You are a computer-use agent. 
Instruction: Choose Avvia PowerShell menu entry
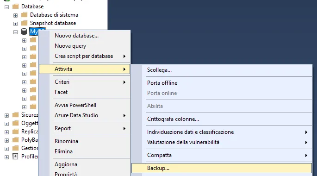pyautogui.click(x=85, y=105)
